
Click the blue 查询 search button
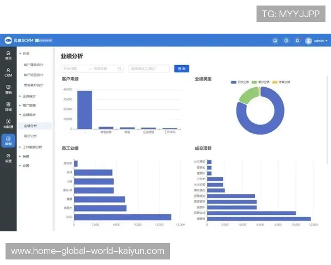(181, 68)
